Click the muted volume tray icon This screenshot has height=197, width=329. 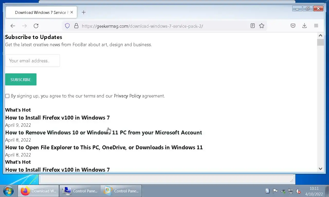click(298, 191)
